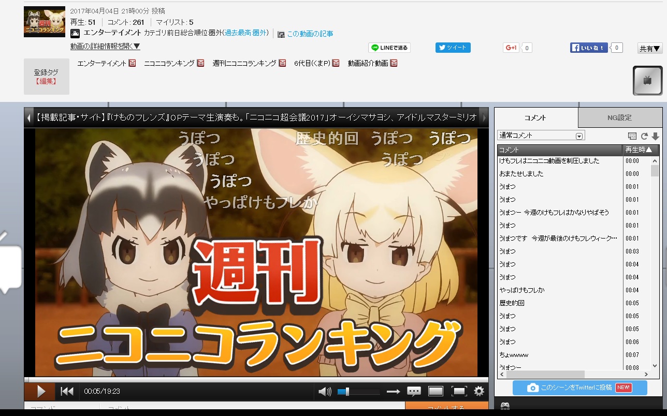This screenshot has height=416, width=667.
Task: Open dictionary icon beside ニコニコランキング tag
Action: click(200, 63)
